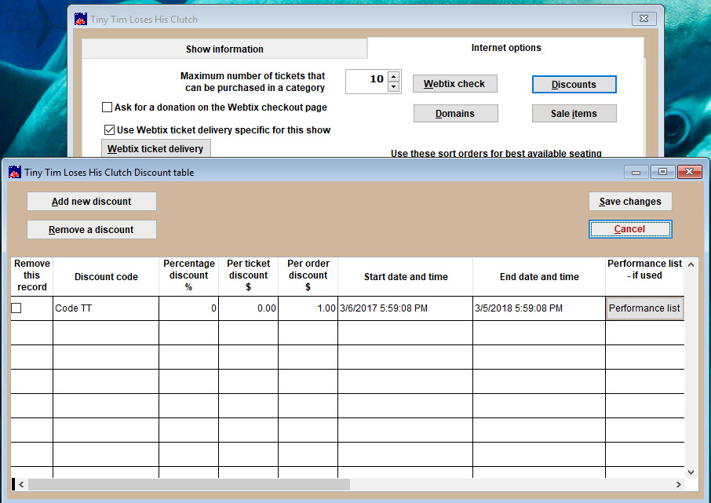Click the horizontal scrollbar left arrow
This screenshot has height=503, width=711.
pyautogui.click(x=21, y=484)
